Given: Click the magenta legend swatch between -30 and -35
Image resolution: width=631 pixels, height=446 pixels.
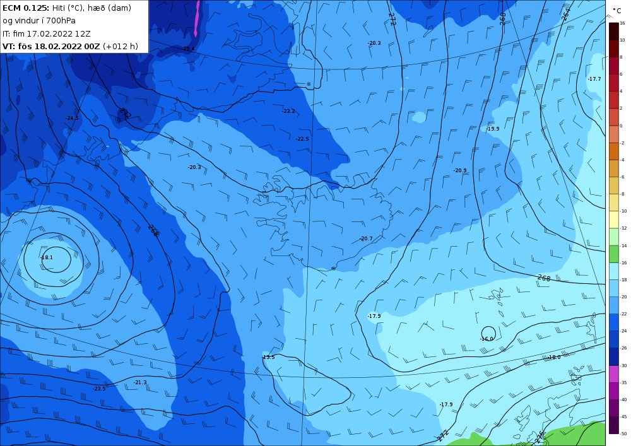Looking at the screenshot, I should coord(614,374).
